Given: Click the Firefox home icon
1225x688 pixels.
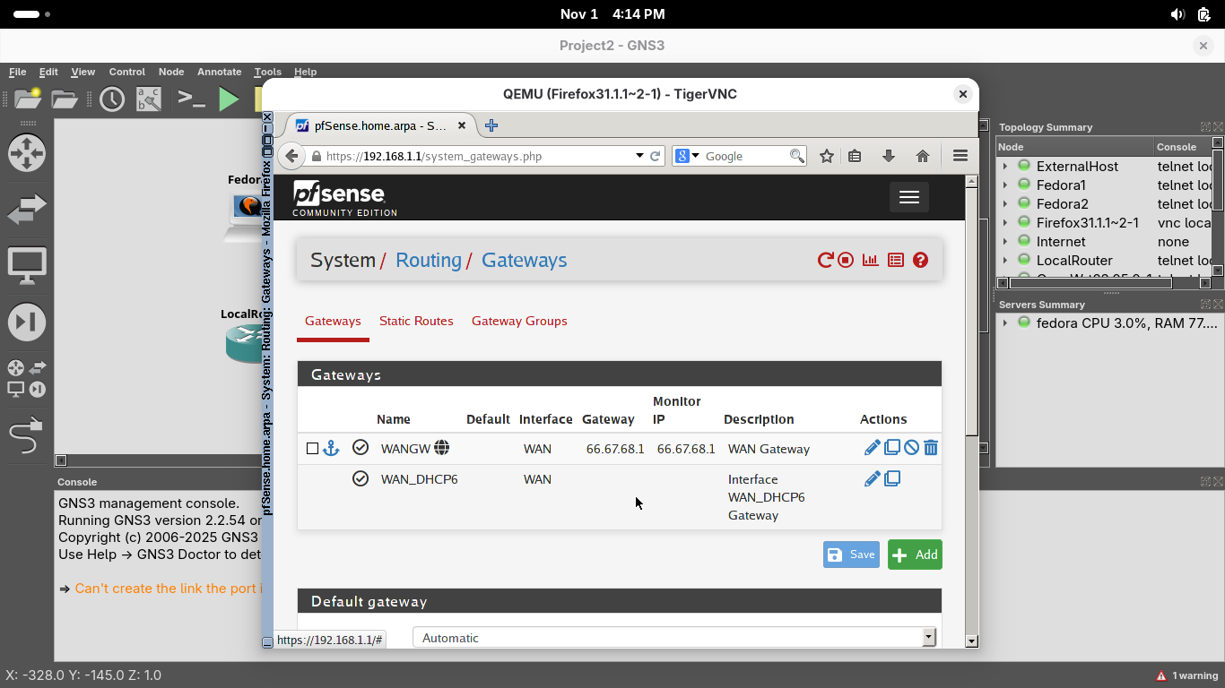Looking at the screenshot, I should tap(922, 156).
